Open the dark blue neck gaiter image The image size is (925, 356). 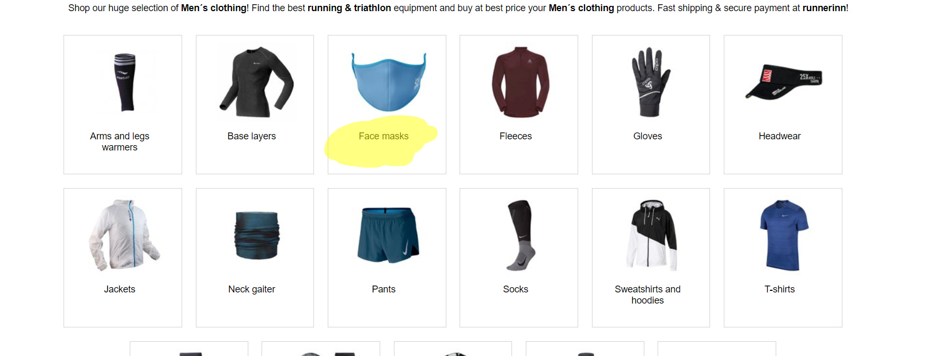coord(257,235)
